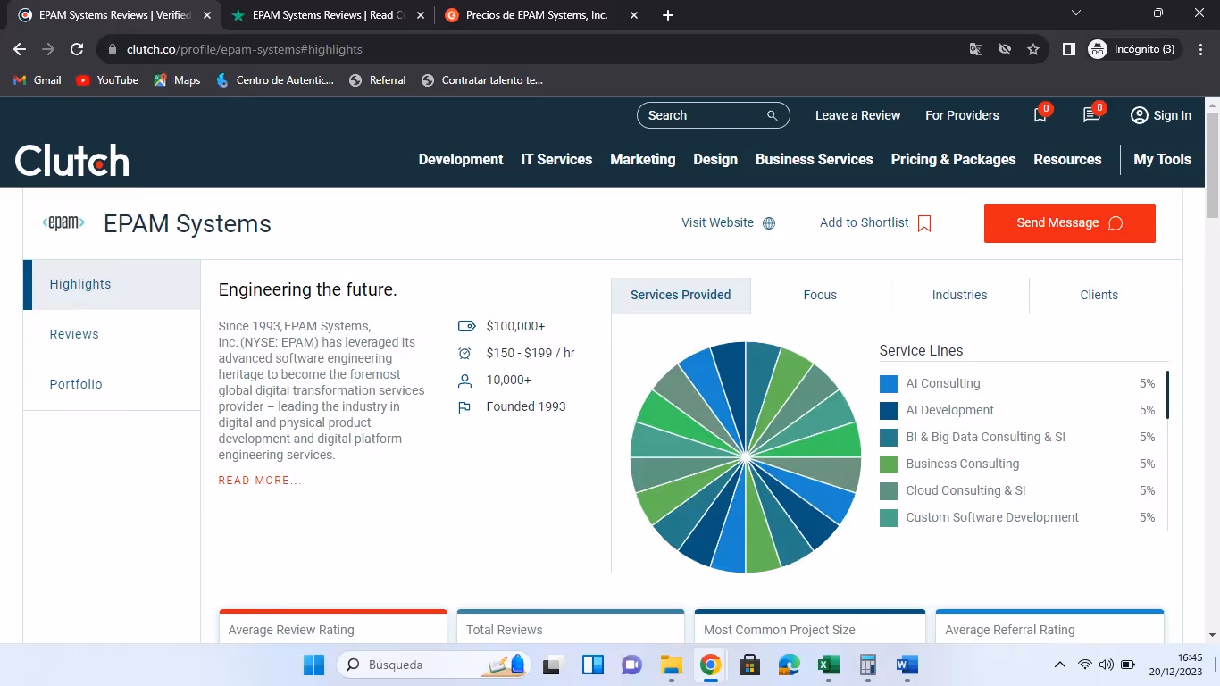Open Microsoft Edge from taskbar
This screenshot has height=686, width=1220.
tap(789, 665)
